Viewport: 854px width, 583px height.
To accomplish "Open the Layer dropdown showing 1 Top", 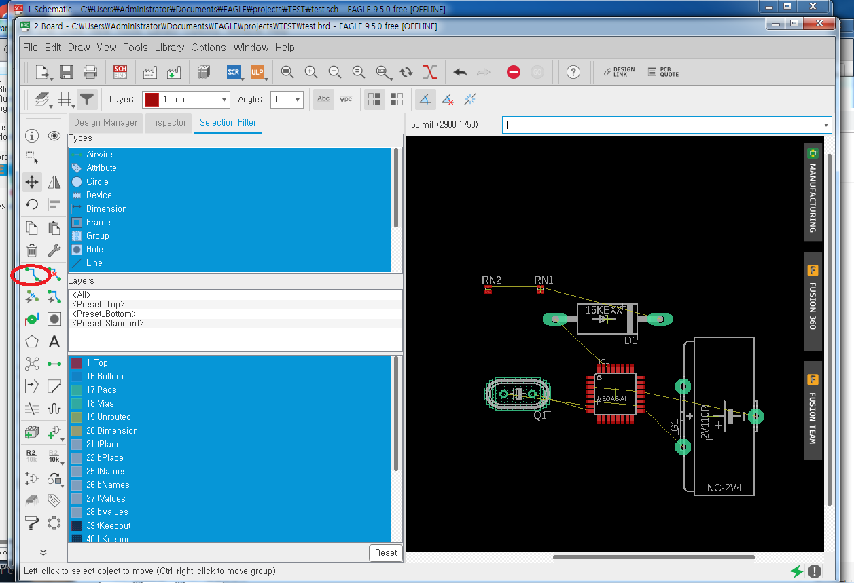I will point(187,99).
